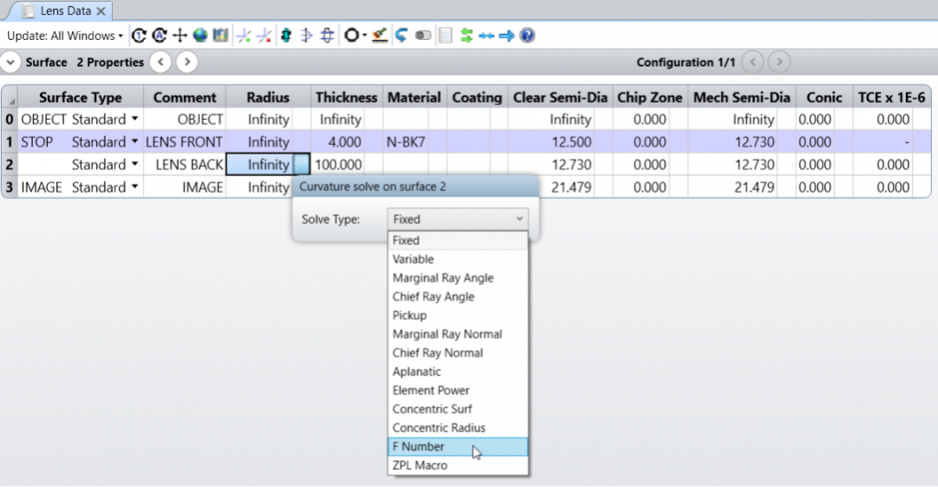This screenshot has height=487, width=938.
Task: Pick the ZPL Macro solve option
Action: click(x=420, y=465)
